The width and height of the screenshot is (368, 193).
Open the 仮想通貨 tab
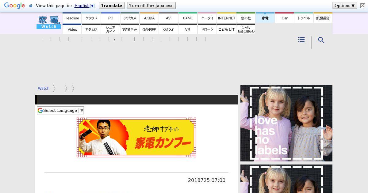coord(323,18)
